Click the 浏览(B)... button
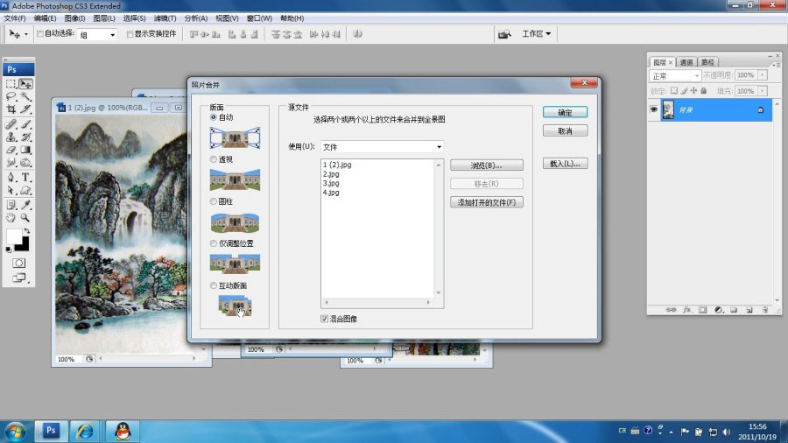This screenshot has width=788, height=443. (x=486, y=165)
